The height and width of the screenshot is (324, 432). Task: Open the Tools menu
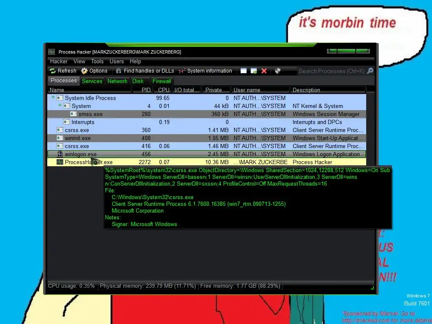(97, 62)
